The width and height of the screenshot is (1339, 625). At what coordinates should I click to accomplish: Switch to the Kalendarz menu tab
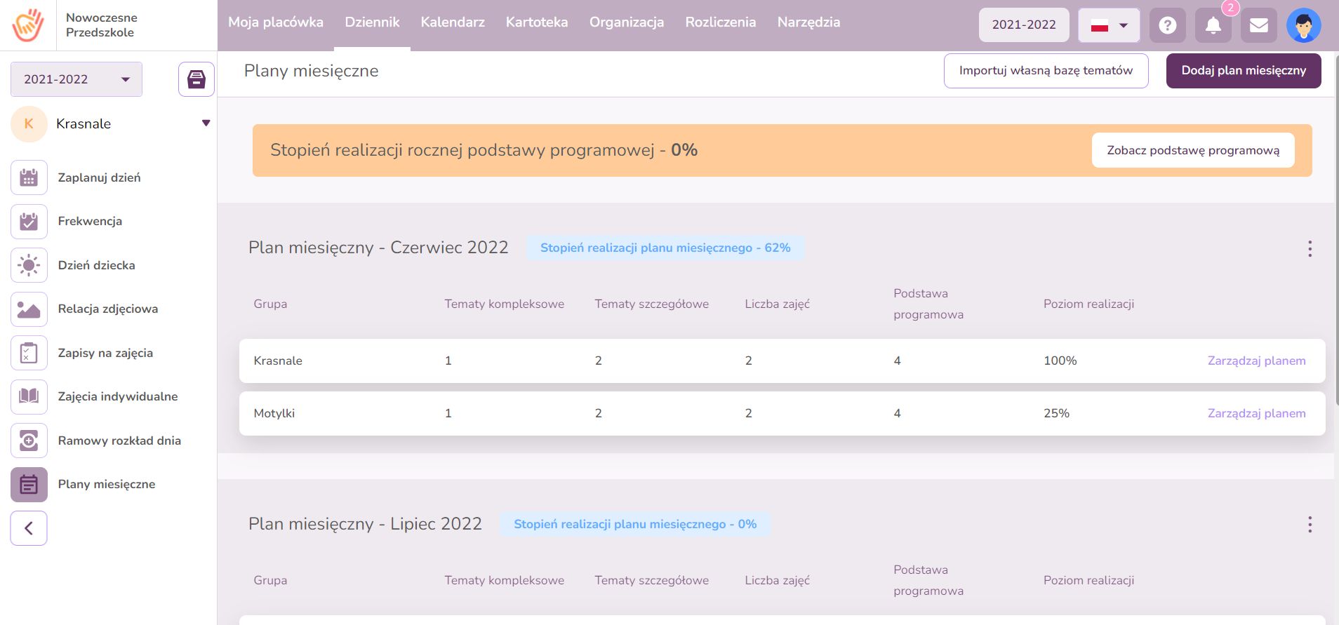(453, 22)
